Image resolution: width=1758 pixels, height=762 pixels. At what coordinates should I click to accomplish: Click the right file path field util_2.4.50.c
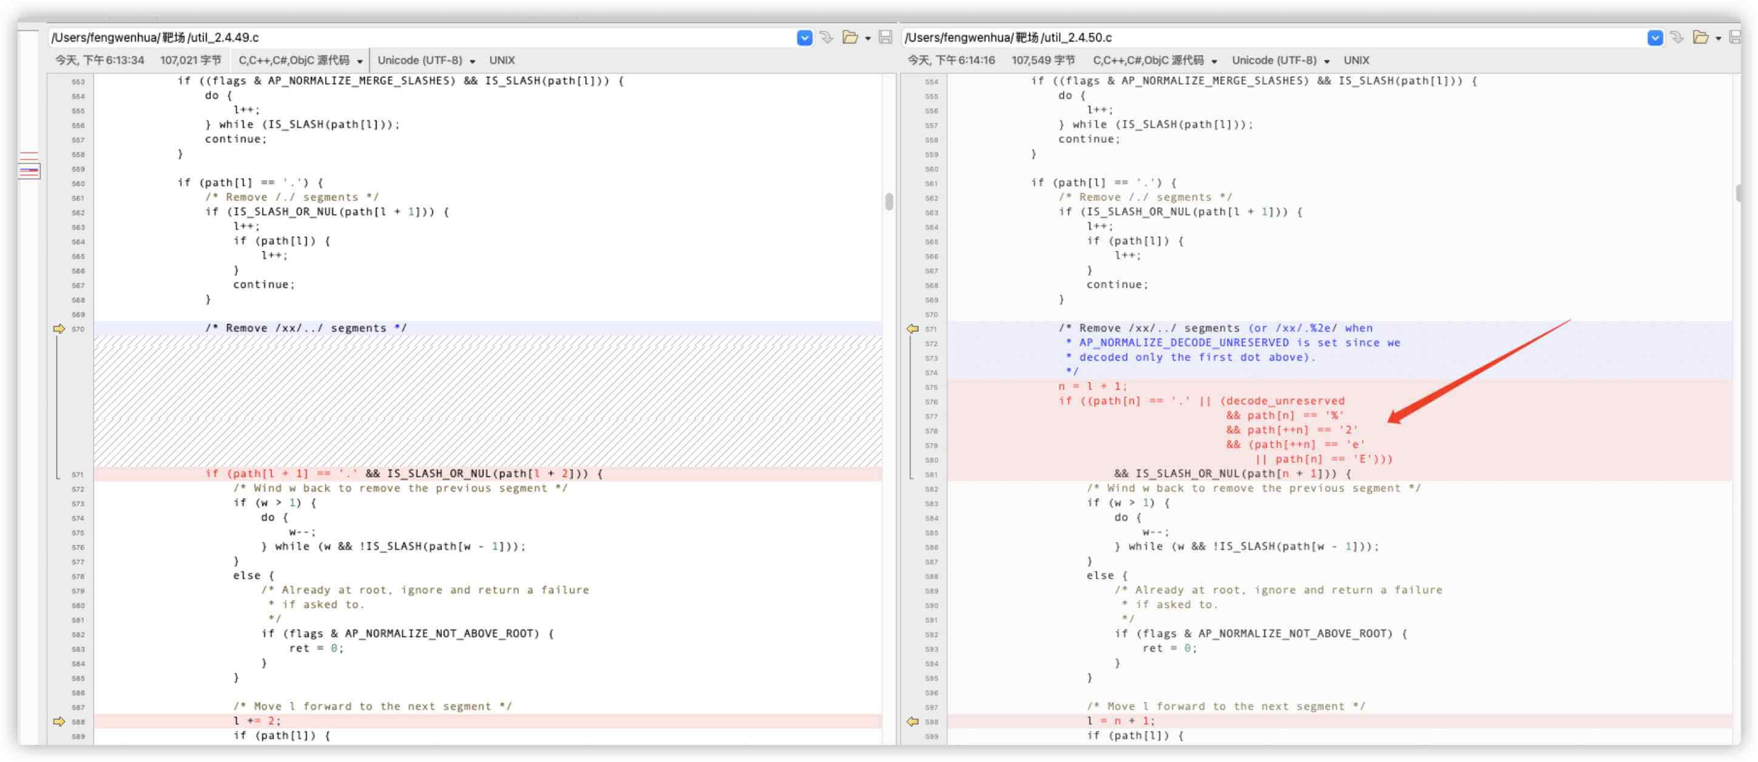point(1263,38)
